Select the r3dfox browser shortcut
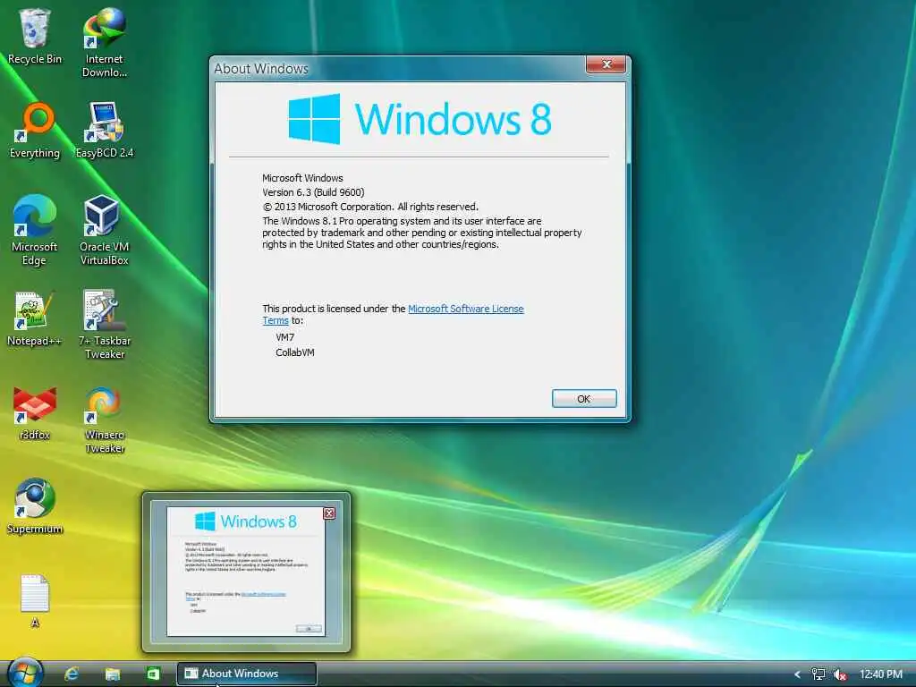Image resolution: width=916 pixels, height=687 pixels. click(35, 413)
